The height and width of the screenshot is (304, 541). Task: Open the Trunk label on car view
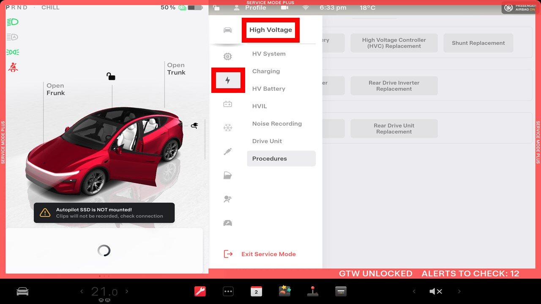pyautogui.click(x=176, y=69)
